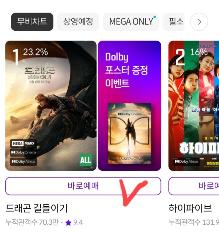
Task: Tap the Dolby 포스터 증정 이벤트 banner
Action: [x=129, y=106]
